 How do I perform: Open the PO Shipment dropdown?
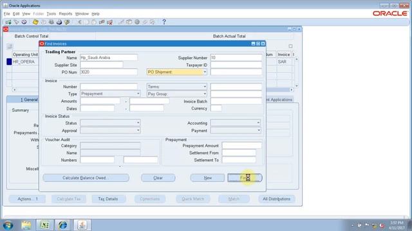coord(205,72)
